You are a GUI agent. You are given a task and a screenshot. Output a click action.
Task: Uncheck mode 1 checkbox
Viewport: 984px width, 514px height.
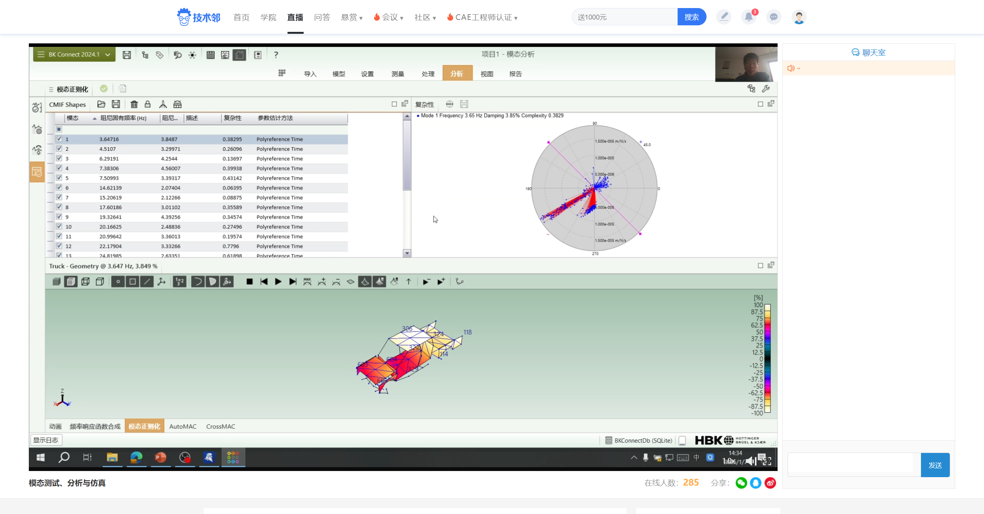pos(59,139)
